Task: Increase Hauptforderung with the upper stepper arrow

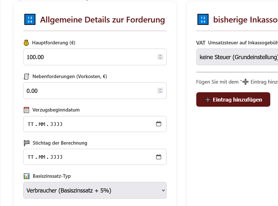Action: pos(160,55)
